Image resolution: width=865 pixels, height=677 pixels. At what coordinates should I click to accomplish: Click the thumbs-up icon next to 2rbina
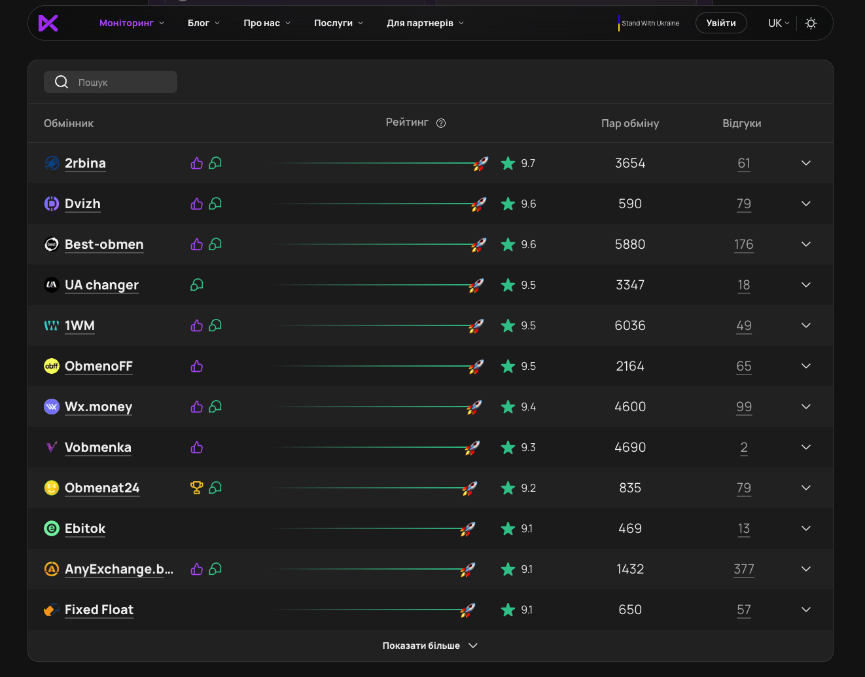[196, 163]
